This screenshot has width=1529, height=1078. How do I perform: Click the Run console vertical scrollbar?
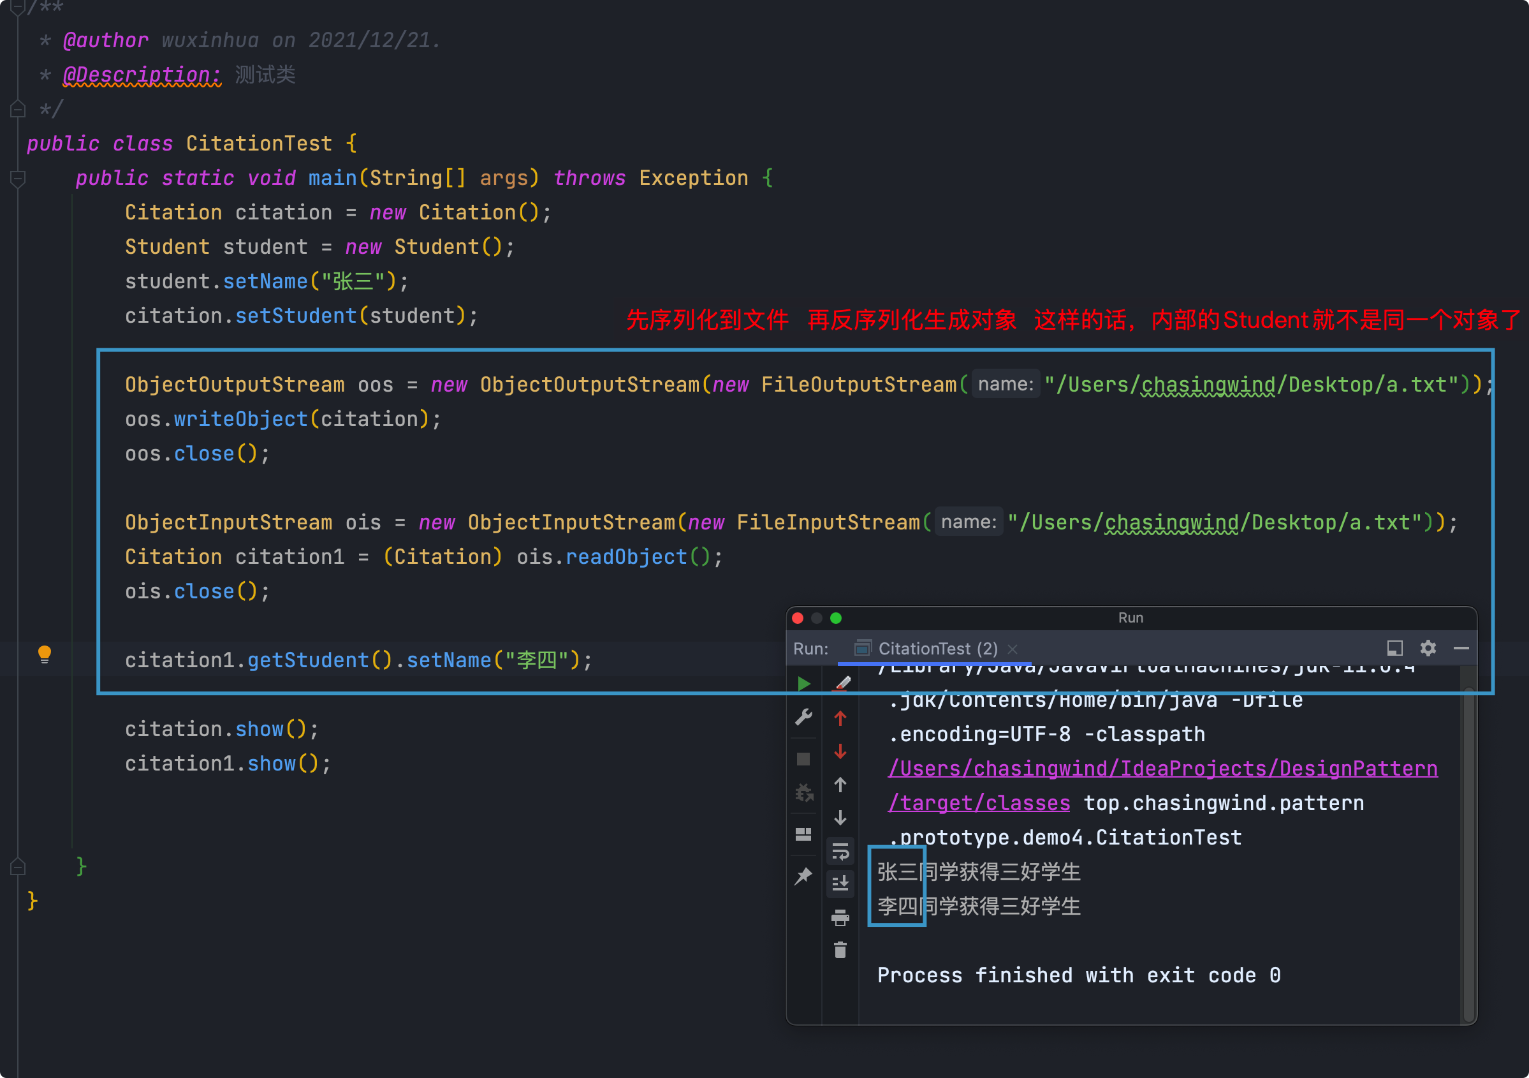click(x=1468, y=853)
